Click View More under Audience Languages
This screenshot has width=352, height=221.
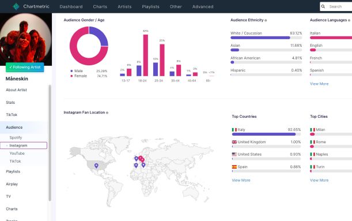point(319,84)
